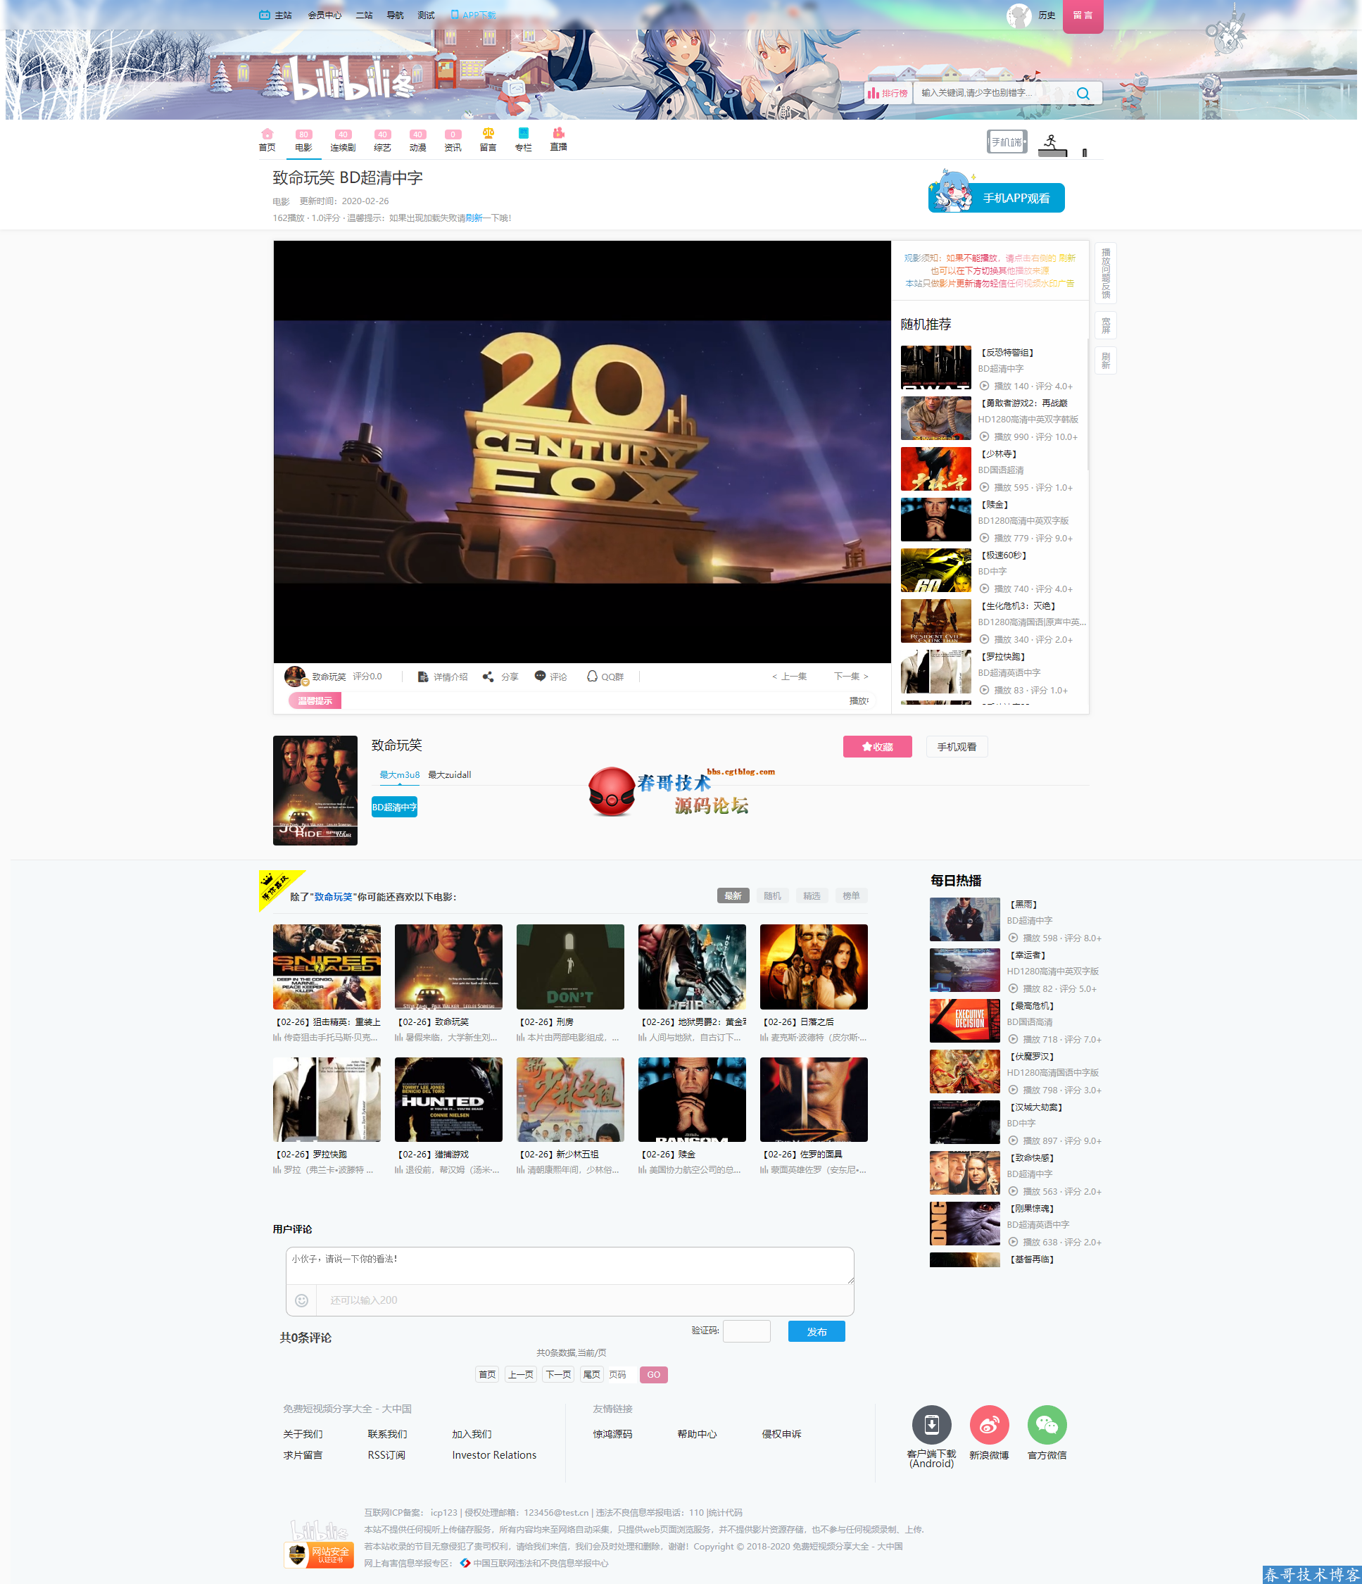Open the 评论 comment bubble icon
The height and width of the screenshot is (1584, 1362).
tap(541, 677)
